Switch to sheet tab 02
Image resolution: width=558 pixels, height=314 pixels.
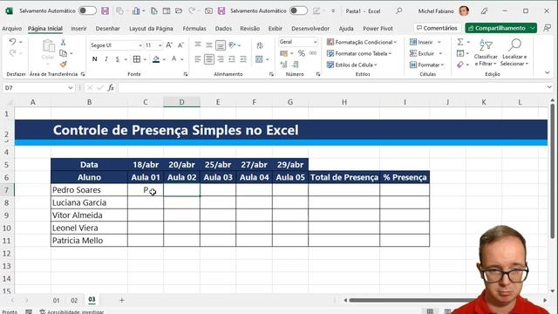click(74, 300)
